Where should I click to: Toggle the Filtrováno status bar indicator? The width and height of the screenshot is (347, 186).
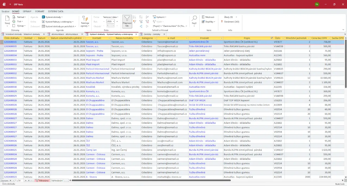[x=42, y=181]
